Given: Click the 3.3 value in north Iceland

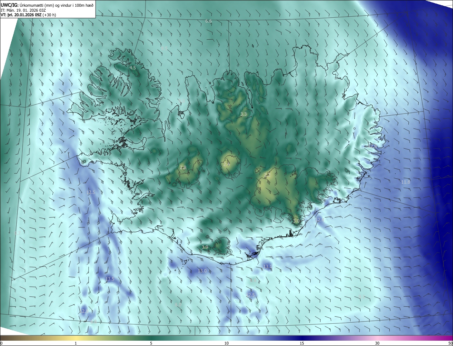Looking at the screenshot, I should (x=243, y=114).
